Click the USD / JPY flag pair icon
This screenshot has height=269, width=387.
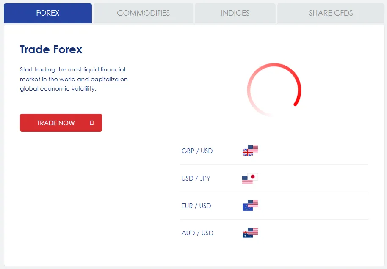click(x=250, y=178)
